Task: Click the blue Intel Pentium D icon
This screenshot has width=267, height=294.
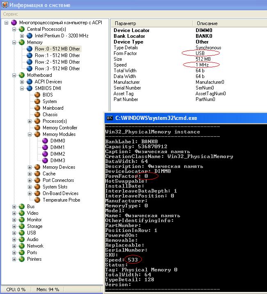Action: (30, 36)
